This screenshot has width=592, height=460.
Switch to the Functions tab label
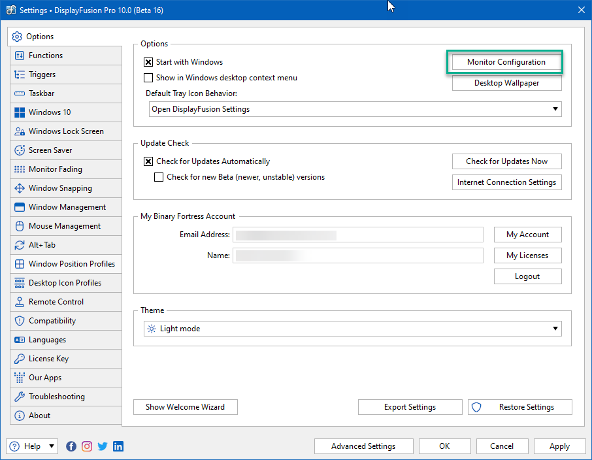click(46, 56)
